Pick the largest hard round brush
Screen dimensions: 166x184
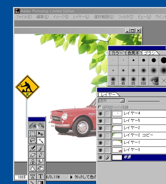[x=163, y=60]
